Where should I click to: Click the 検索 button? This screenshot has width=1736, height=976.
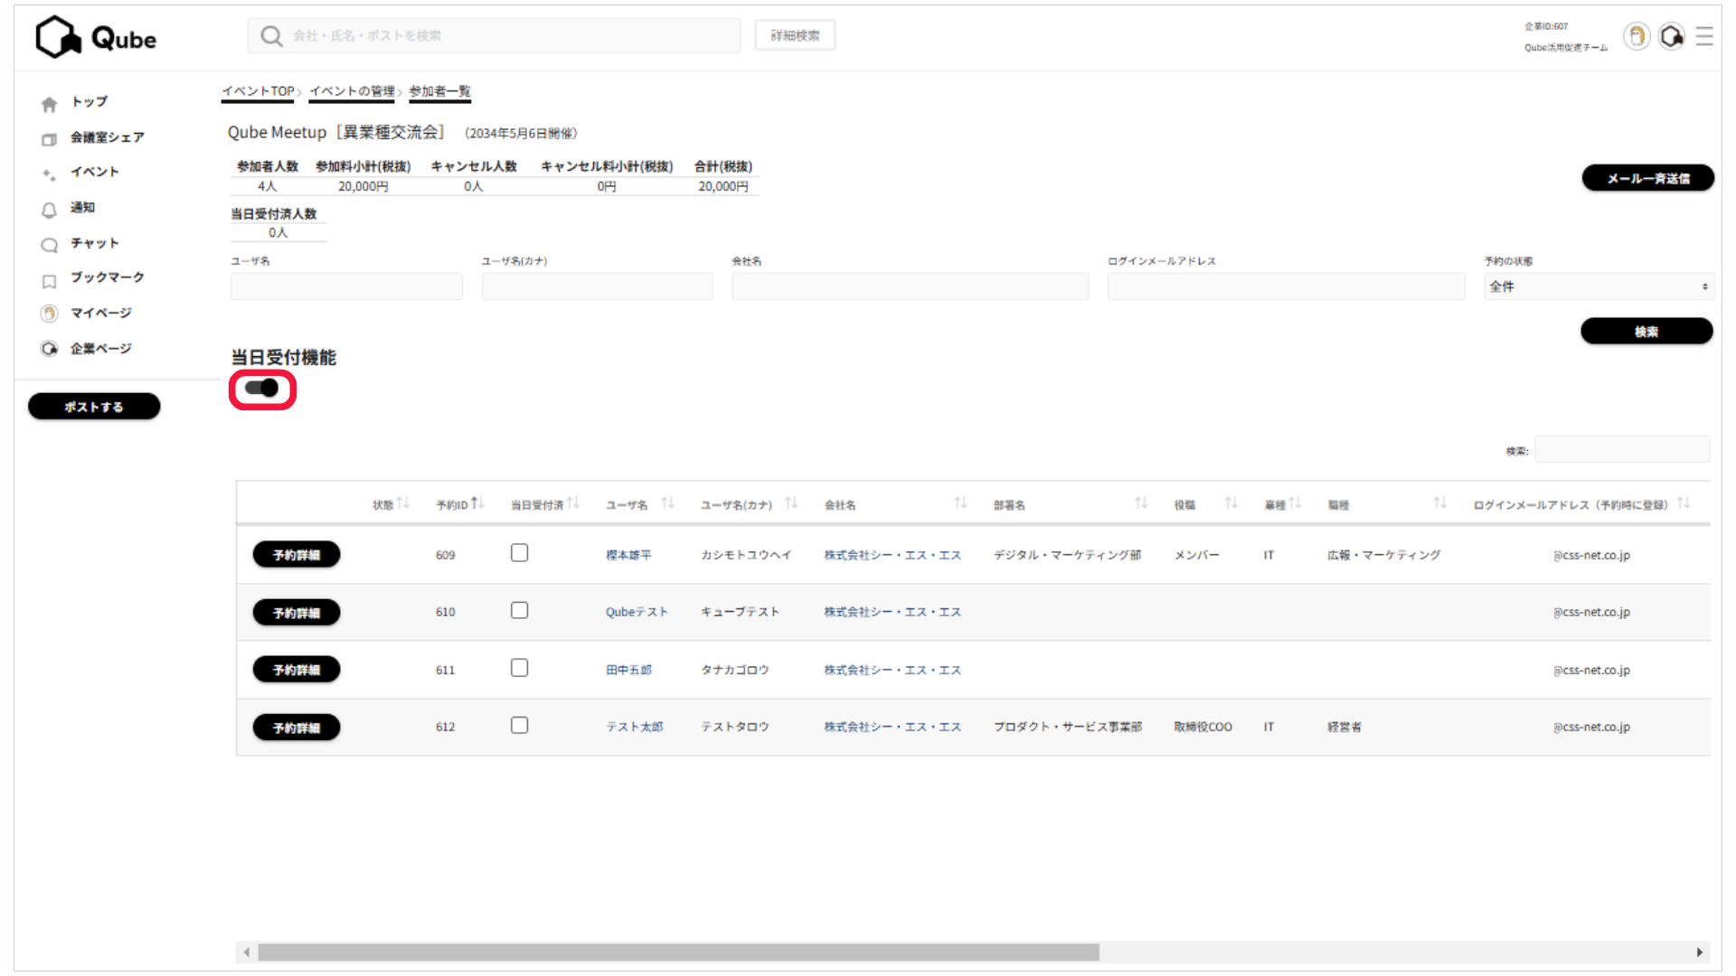point(1646,331)
